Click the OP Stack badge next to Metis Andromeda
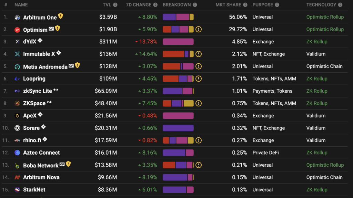Screen dimensions: 353x198 coord(71,66)
